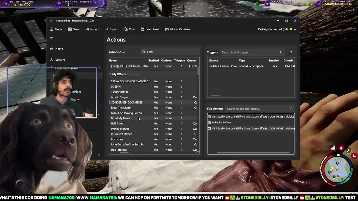Open the Export dialog

pyautogui.click(x=111, y=29)
